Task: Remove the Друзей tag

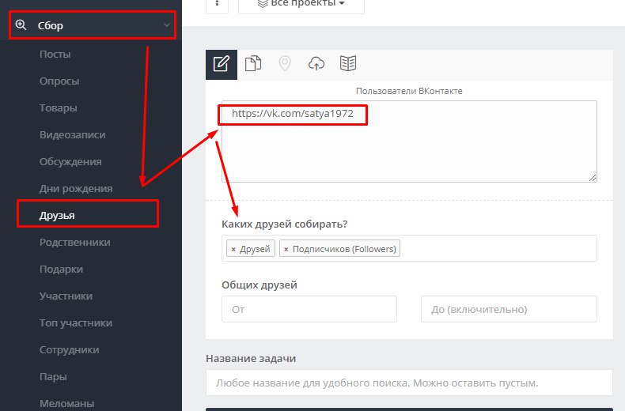Action: click(233, 249)
